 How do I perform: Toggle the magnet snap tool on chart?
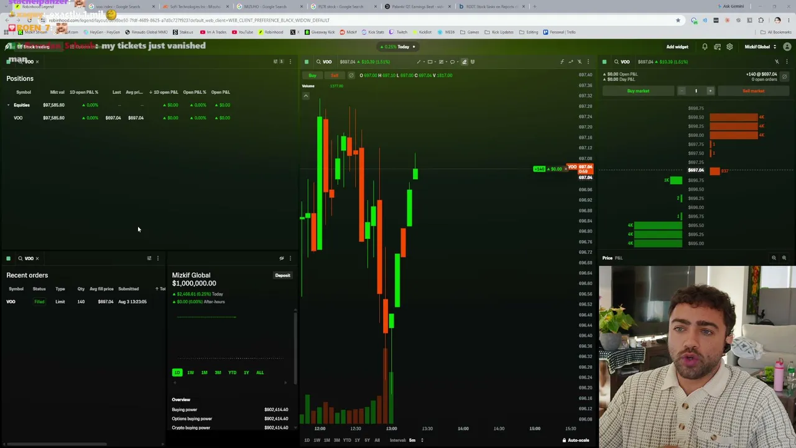coord(473,62)
